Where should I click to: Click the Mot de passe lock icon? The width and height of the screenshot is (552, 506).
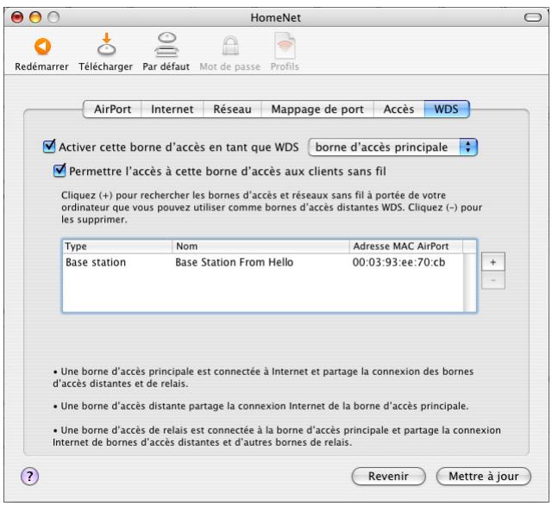(230, 46)
